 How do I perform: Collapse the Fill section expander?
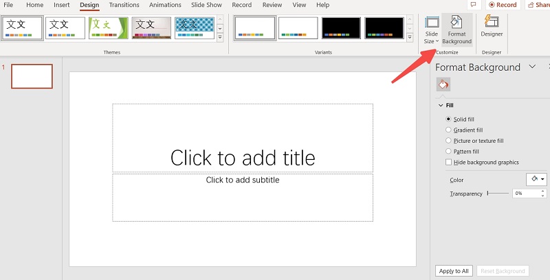tap(441, 106)
